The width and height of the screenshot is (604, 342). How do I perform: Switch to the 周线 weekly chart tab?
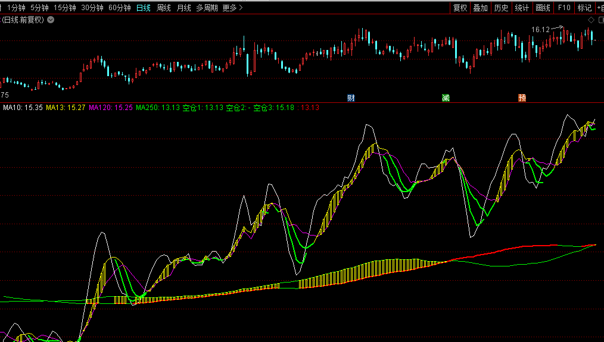coord(164,8)
